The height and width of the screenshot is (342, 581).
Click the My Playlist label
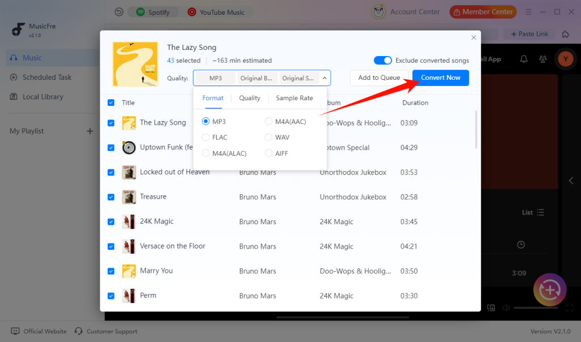[x=27, y=131]
